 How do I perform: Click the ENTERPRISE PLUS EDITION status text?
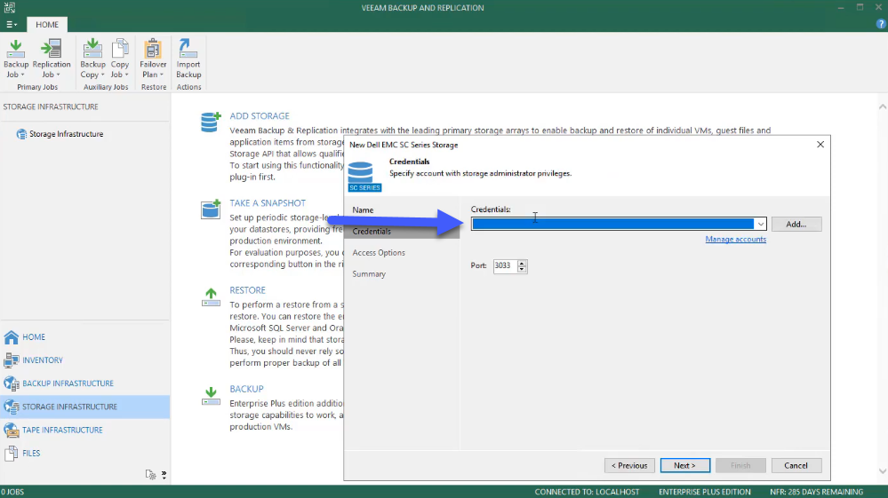(705, 492)
